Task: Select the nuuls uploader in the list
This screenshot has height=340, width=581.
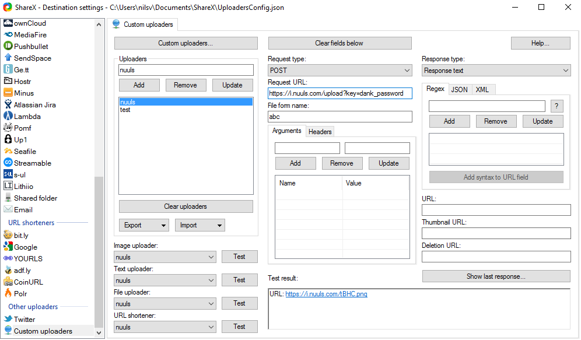Action: pyautogui.click(x=185, y=102)
